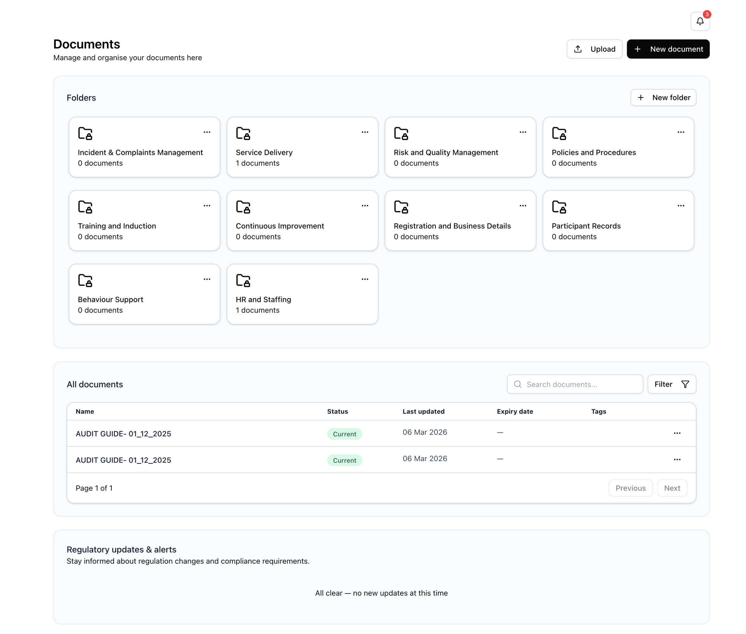Click the Behaviour Support folder icon
Viewport: 746px width, 634px height.
(x=85, y=280)
